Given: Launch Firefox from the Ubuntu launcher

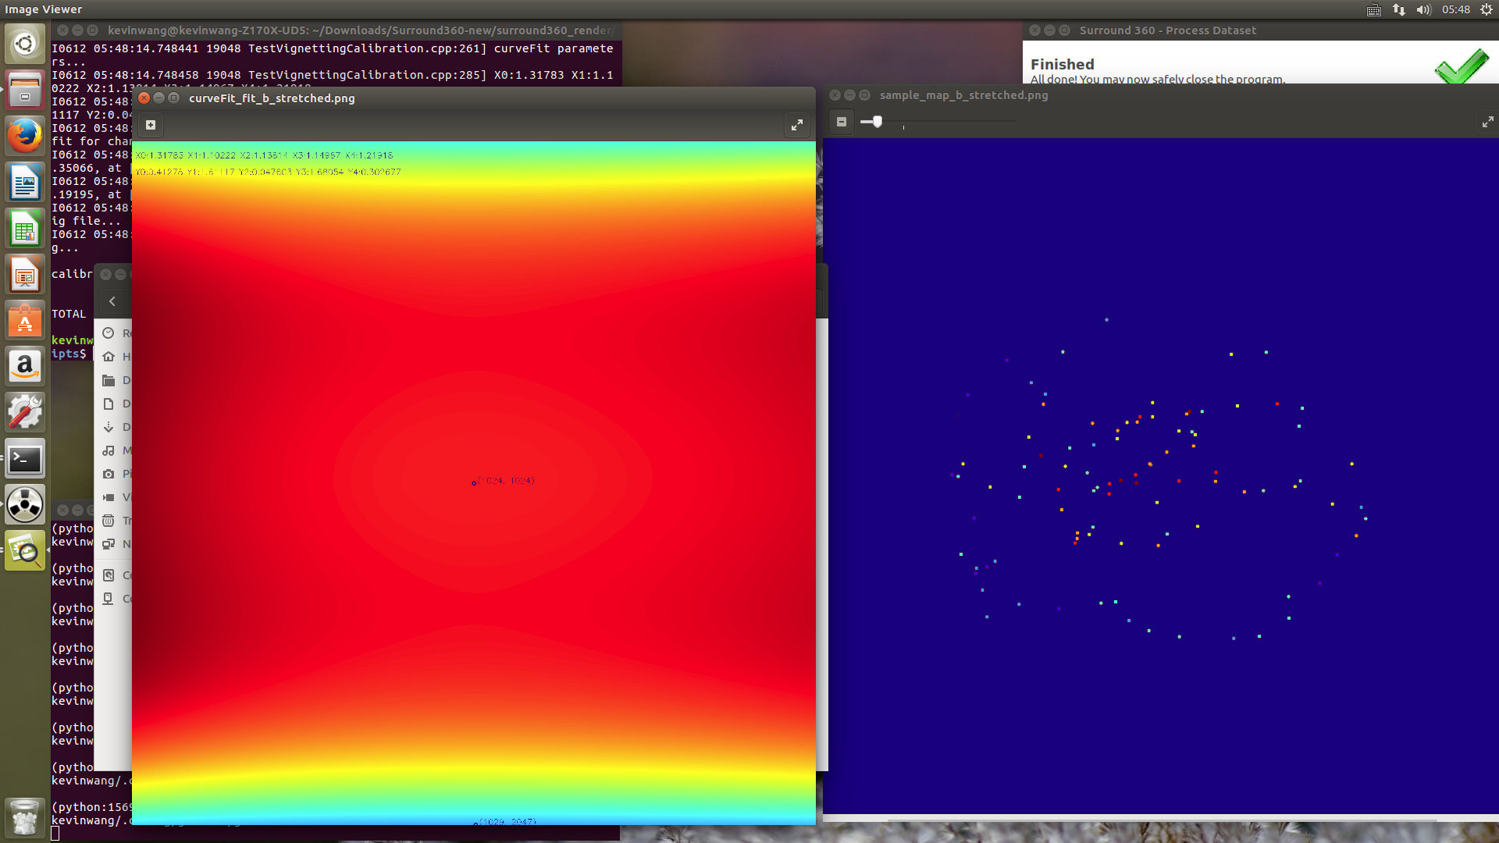Looking at the screenshot, I should coord(24,135).
